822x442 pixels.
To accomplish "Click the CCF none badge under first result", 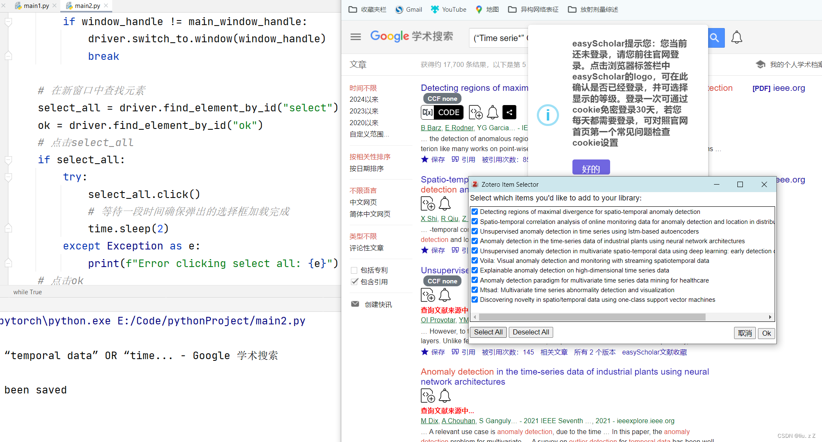I will (442, 99).
